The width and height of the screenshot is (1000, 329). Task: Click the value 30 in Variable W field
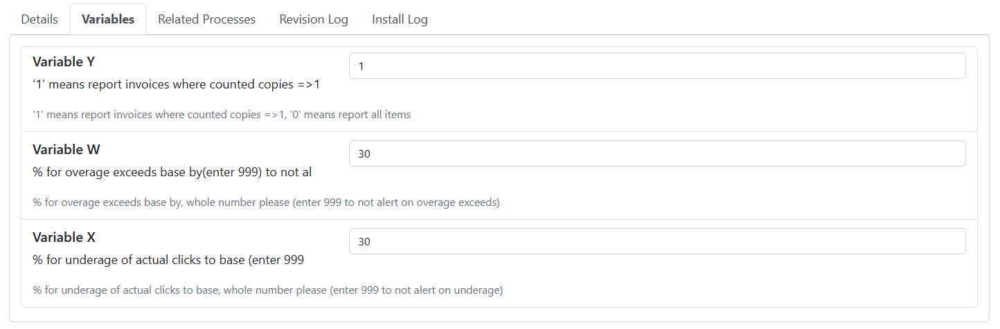364,154
